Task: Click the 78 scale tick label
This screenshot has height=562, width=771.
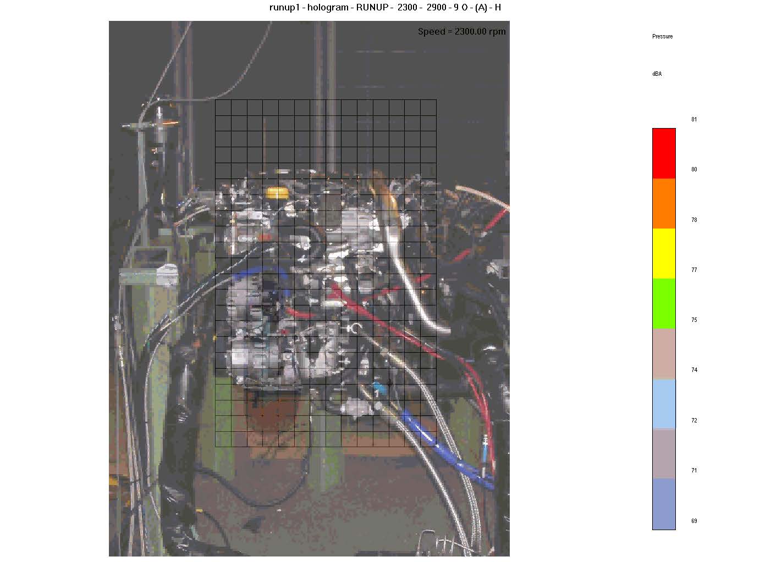Action: (x=694, y=220)
